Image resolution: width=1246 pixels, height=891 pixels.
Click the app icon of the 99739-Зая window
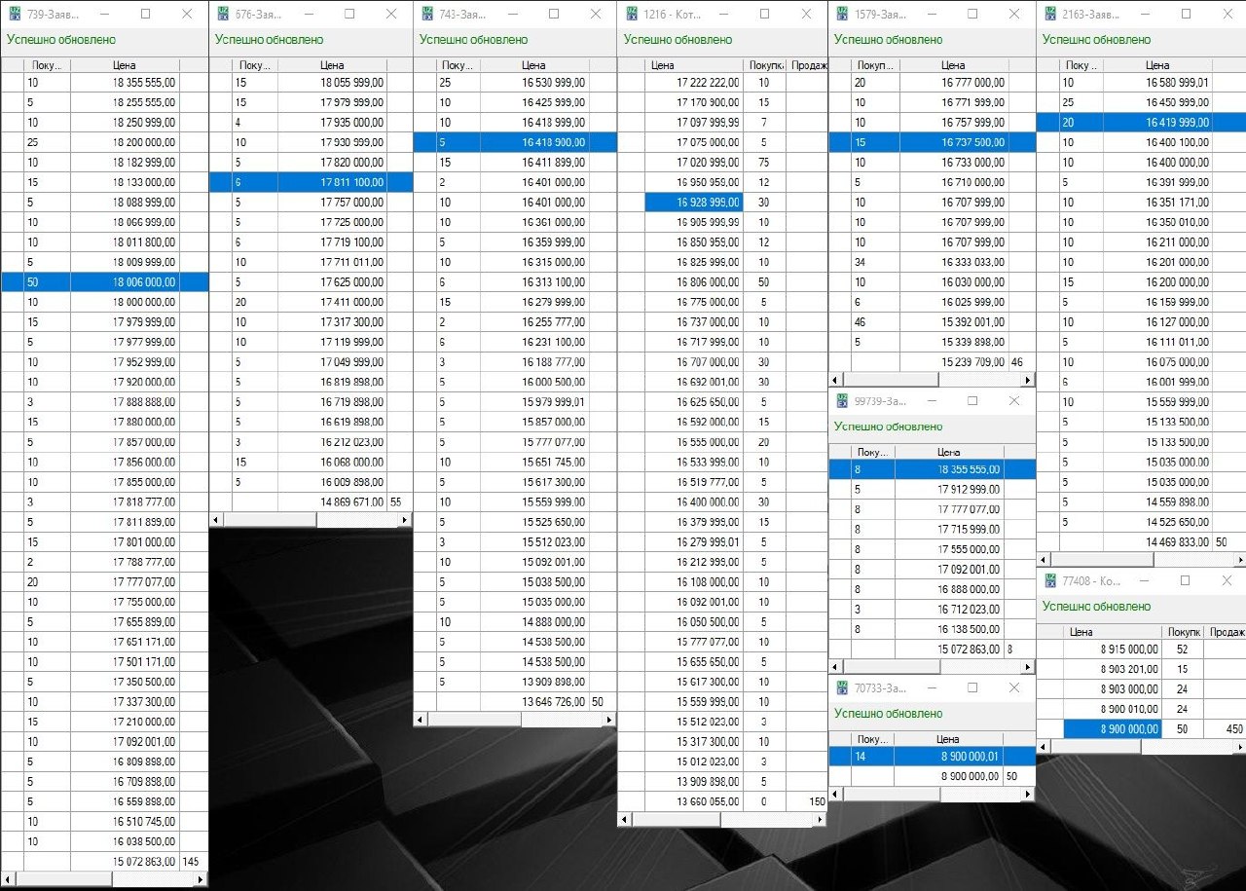point(840,401)
